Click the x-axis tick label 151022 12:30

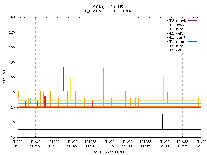pyautogui.click(x=201, y=144)
